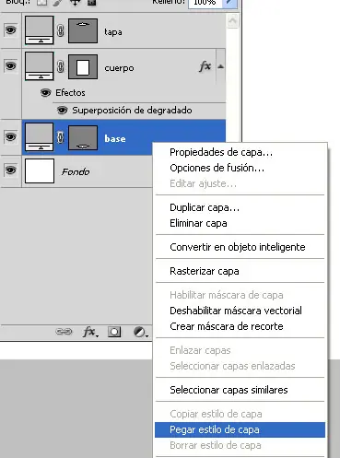This screenshot has width=340, height=458.
Task: Select the tapa vector mask thumbnail
Action: click(83, 30)
